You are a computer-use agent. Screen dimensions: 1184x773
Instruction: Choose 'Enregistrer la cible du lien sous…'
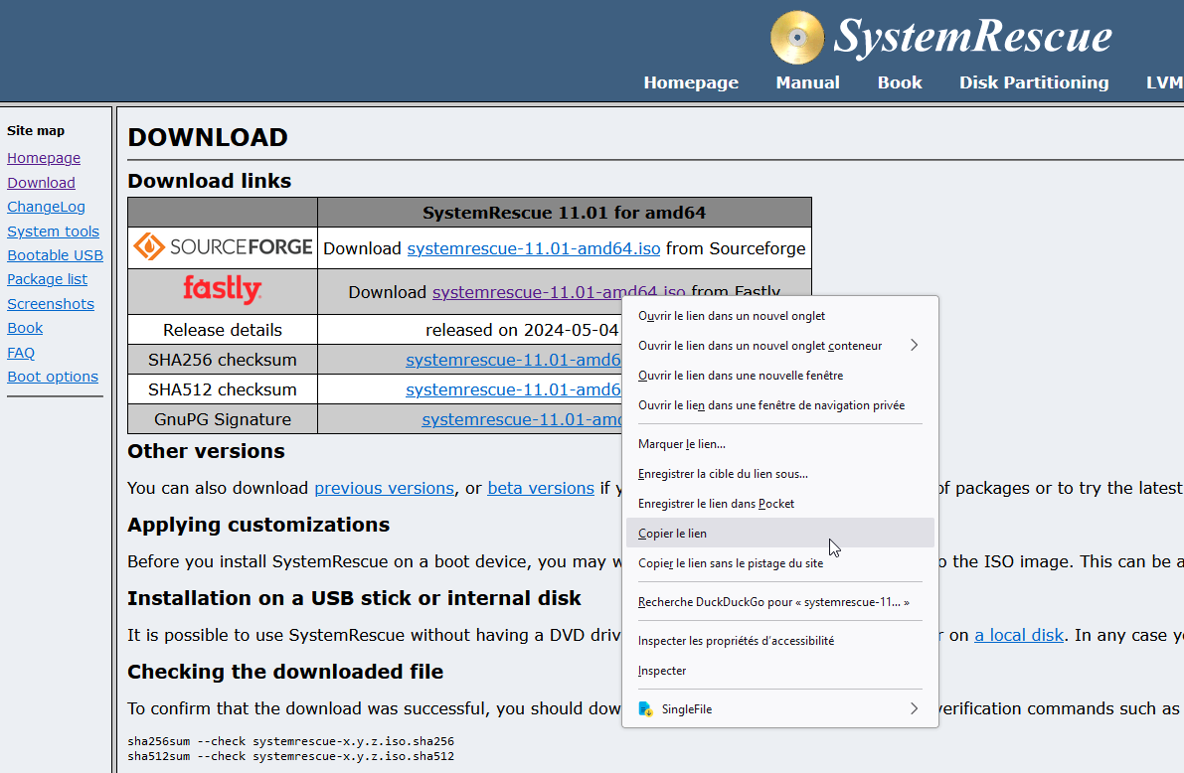pyautogui.click(x=780, y=474)
